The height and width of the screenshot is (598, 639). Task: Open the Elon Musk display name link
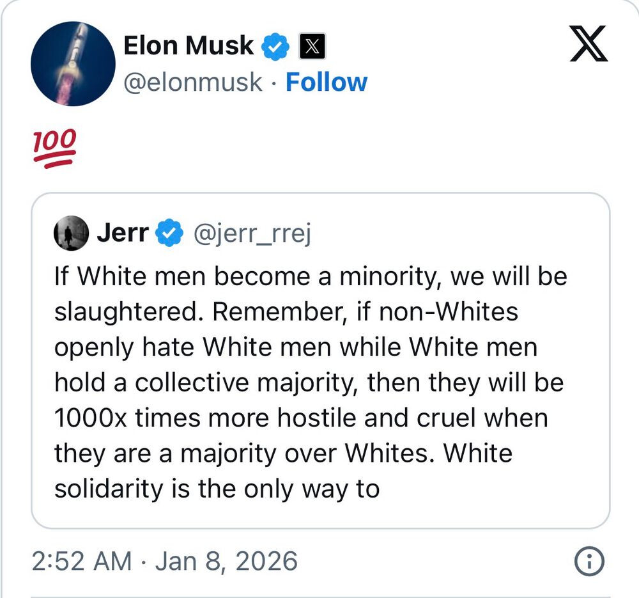(188, 46)
